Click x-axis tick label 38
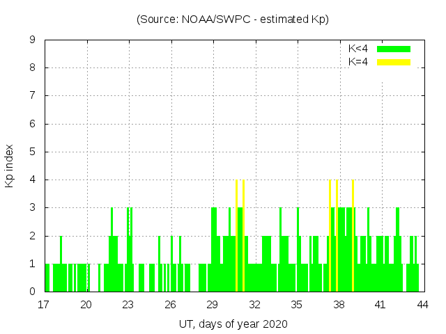The width and height of the screenshot is (446, 334). pyautogui.click(x=339, y=304)
